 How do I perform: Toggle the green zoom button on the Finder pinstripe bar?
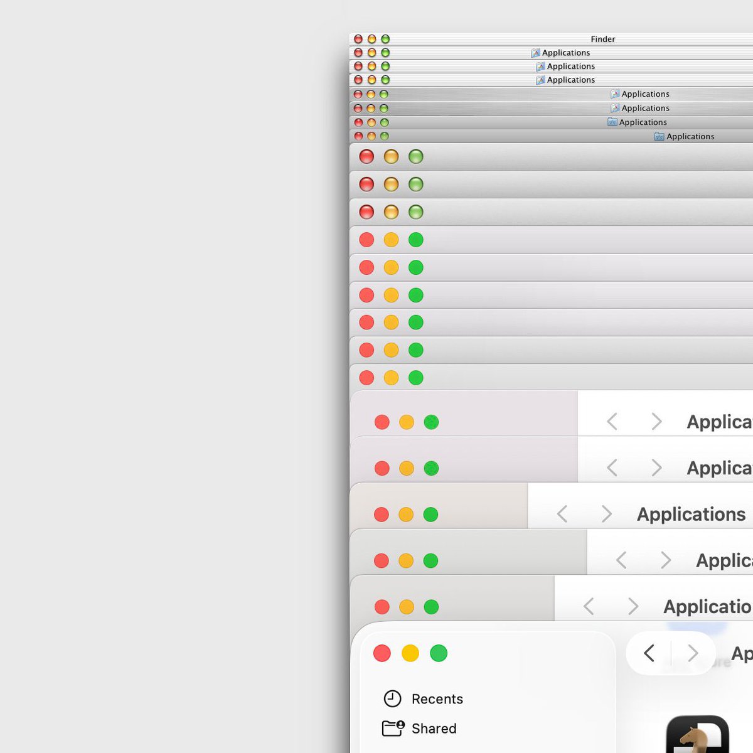pyautogui.click(x=385, y=39)
